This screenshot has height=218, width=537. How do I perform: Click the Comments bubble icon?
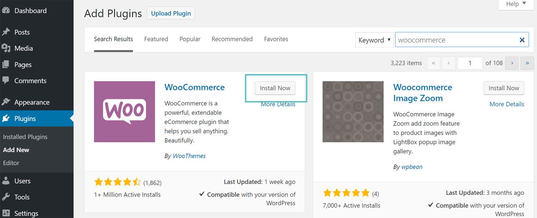point(6,80)
